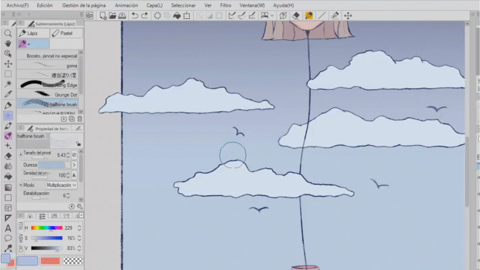Choose the Grunge Dot brush
The height and width of the screenshot is (270, 480).
[x=47, y=94]
